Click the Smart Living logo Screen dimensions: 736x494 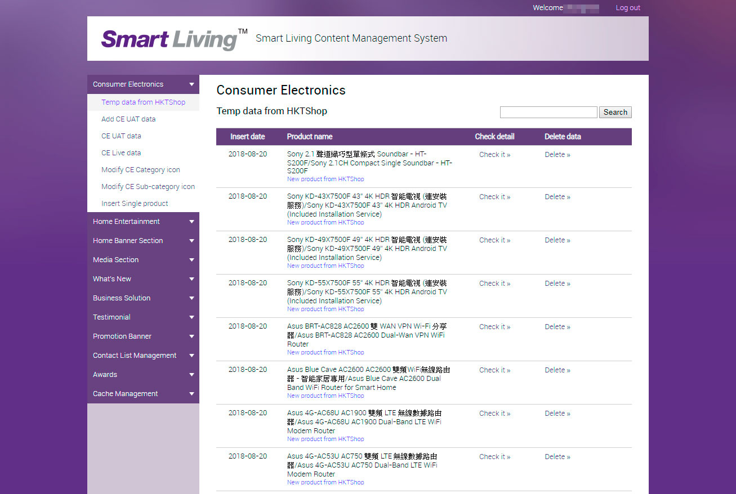tap(174, 39)
